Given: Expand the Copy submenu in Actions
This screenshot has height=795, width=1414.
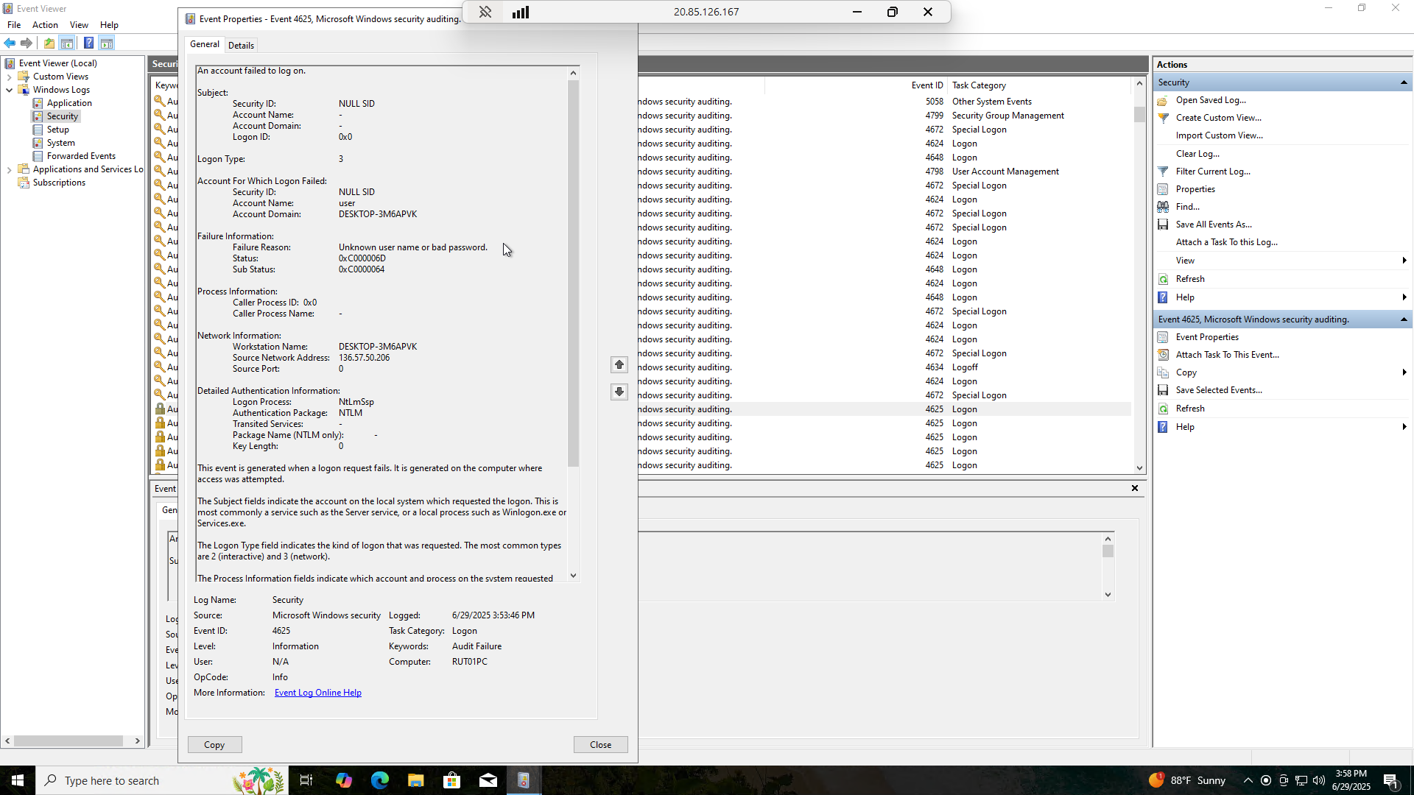Looking at the screenshot, I should 1404,372.
